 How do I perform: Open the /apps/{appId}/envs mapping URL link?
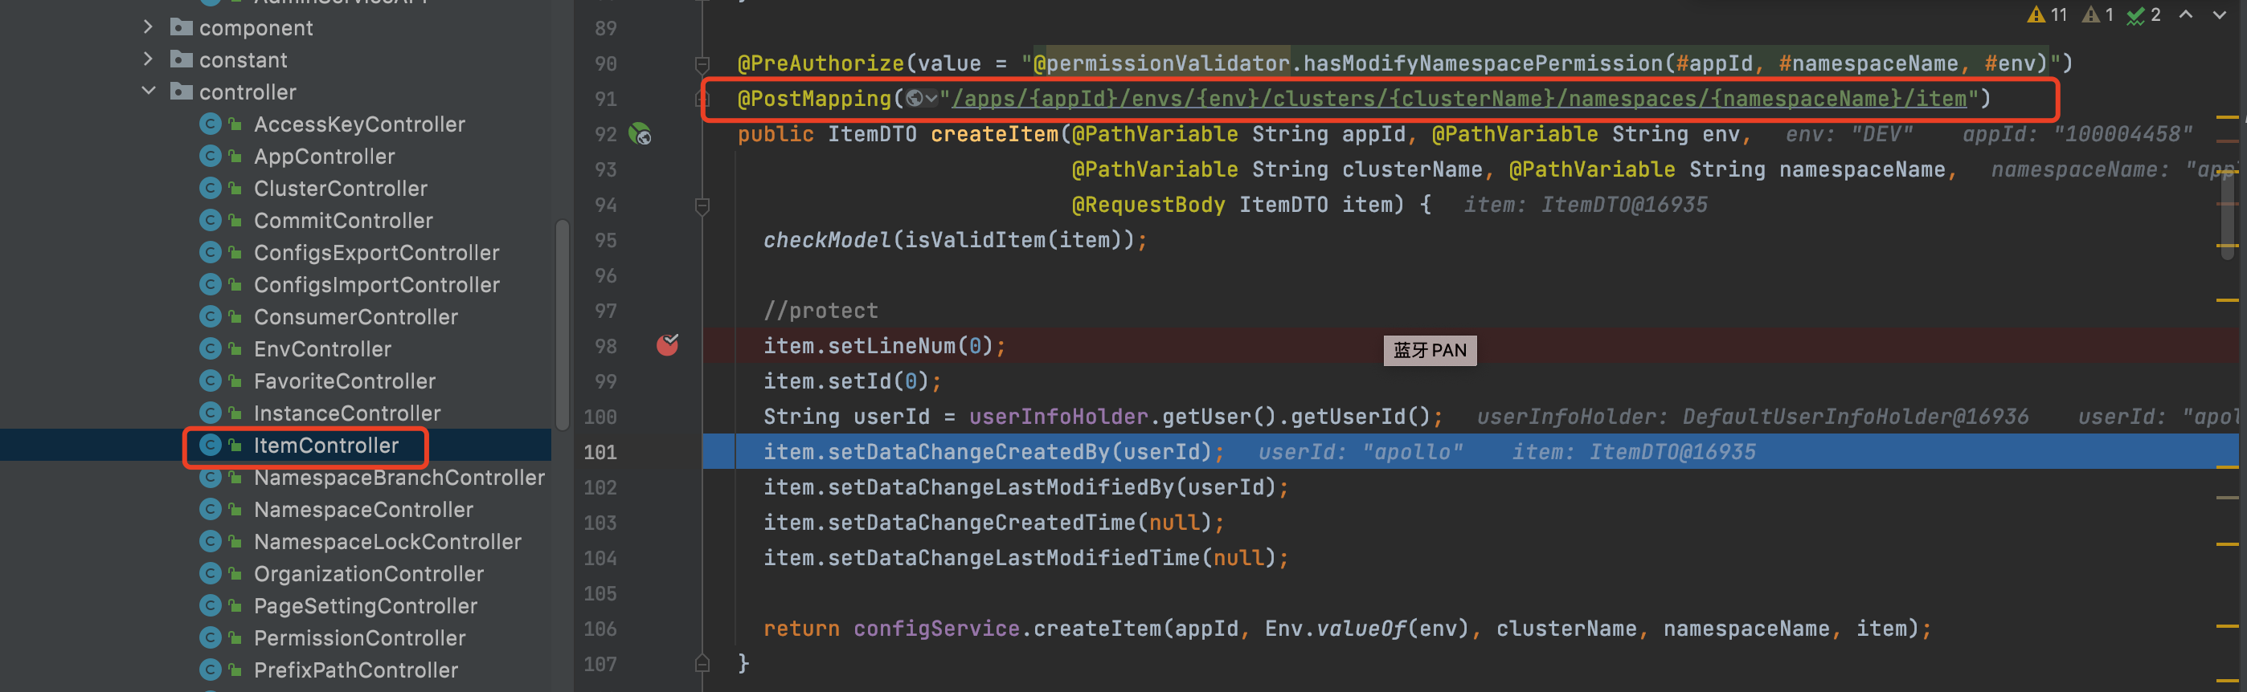pos(1459,99)
